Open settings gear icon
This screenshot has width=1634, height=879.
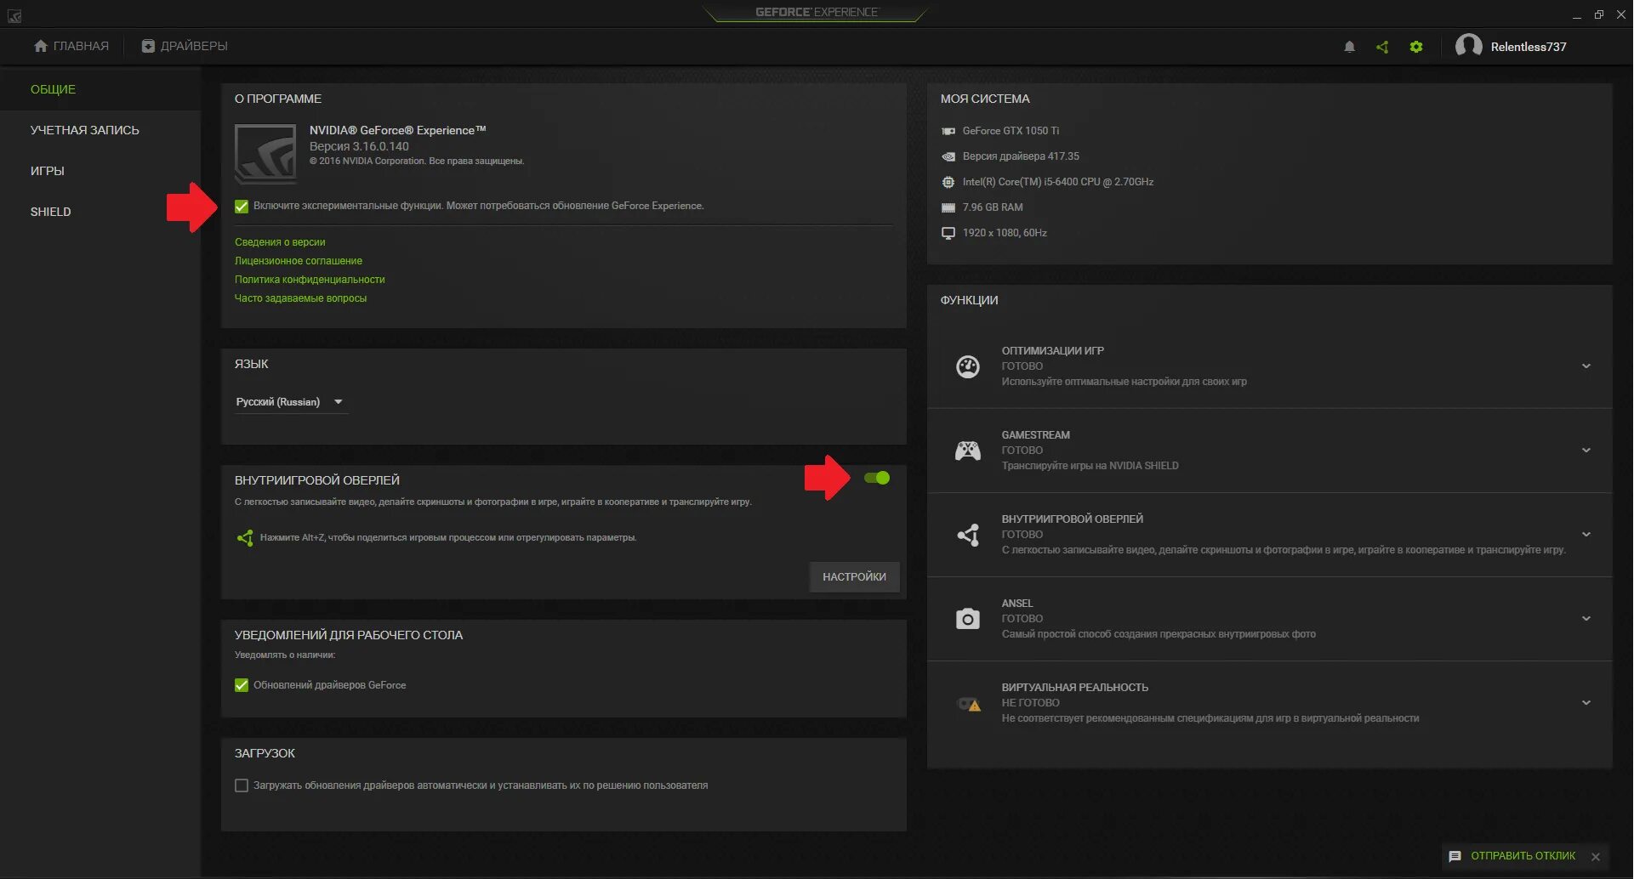(x=1416, y=47)
